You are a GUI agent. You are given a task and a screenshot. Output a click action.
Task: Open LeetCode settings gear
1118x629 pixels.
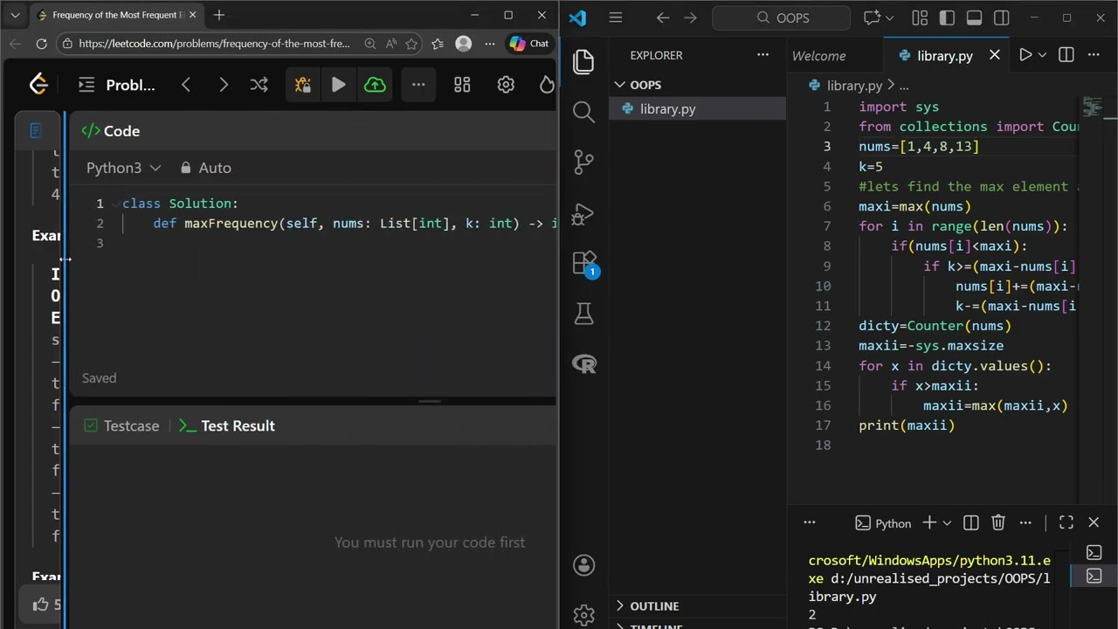(506, 85)
